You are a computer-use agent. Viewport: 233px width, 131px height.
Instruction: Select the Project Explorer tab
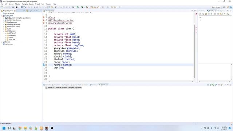click(x=8, y=11)
